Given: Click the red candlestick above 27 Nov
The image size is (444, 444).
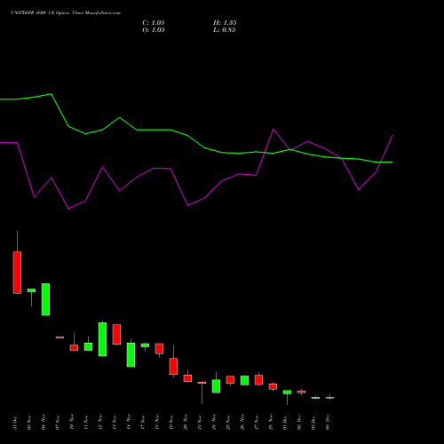Looking at the screenshot, I should click(x=258, y=380).
